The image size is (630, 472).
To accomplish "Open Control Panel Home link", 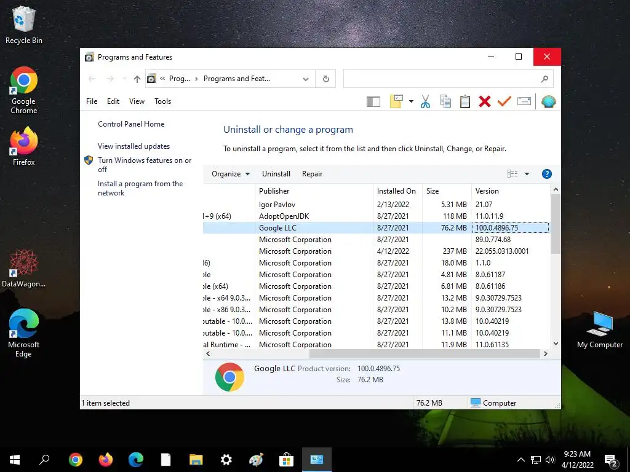I will tap(131, 124).
